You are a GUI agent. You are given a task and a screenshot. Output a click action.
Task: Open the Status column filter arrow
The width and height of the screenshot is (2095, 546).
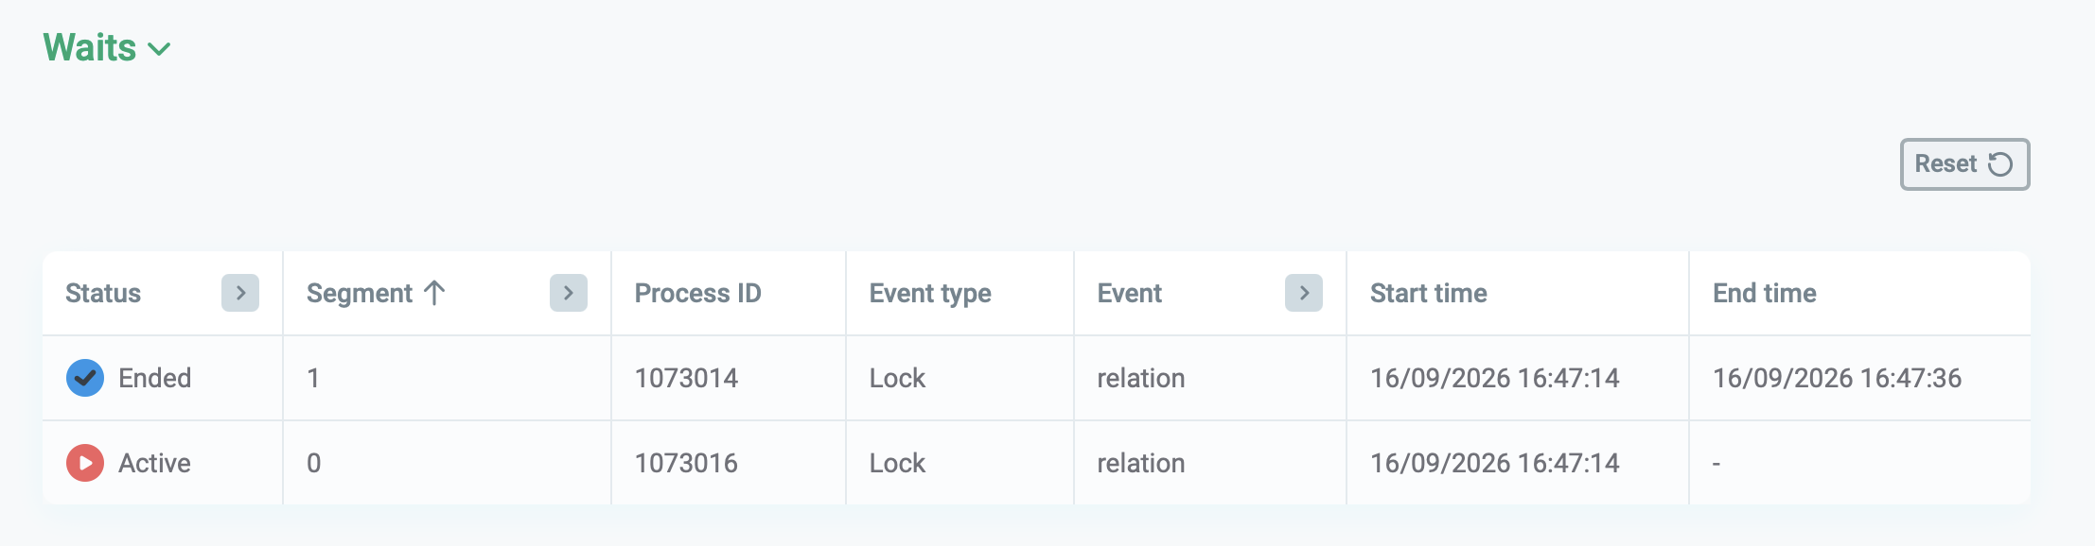point(240,293)
